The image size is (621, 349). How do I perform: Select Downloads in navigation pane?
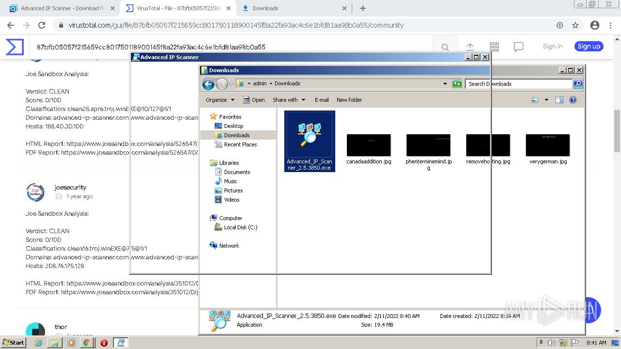point(237,135)
